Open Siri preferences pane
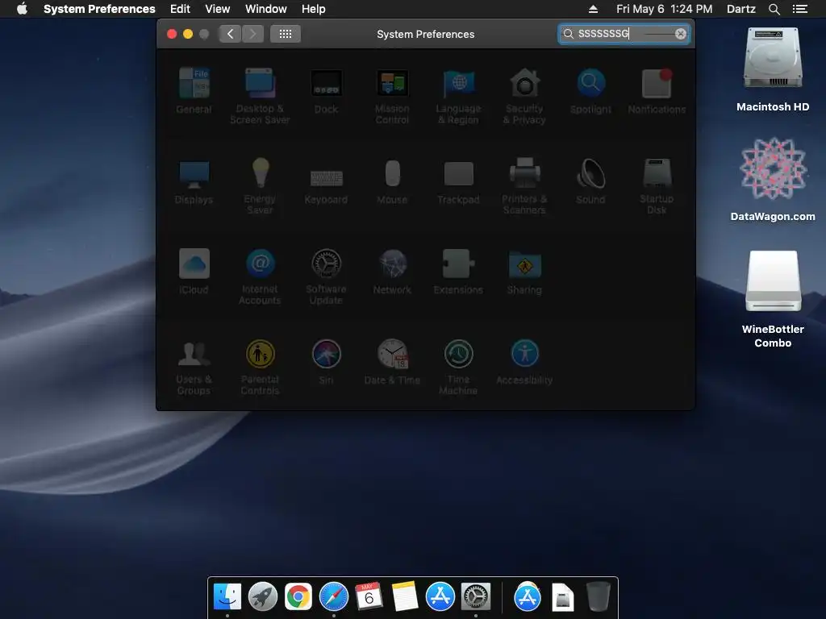 326,362
